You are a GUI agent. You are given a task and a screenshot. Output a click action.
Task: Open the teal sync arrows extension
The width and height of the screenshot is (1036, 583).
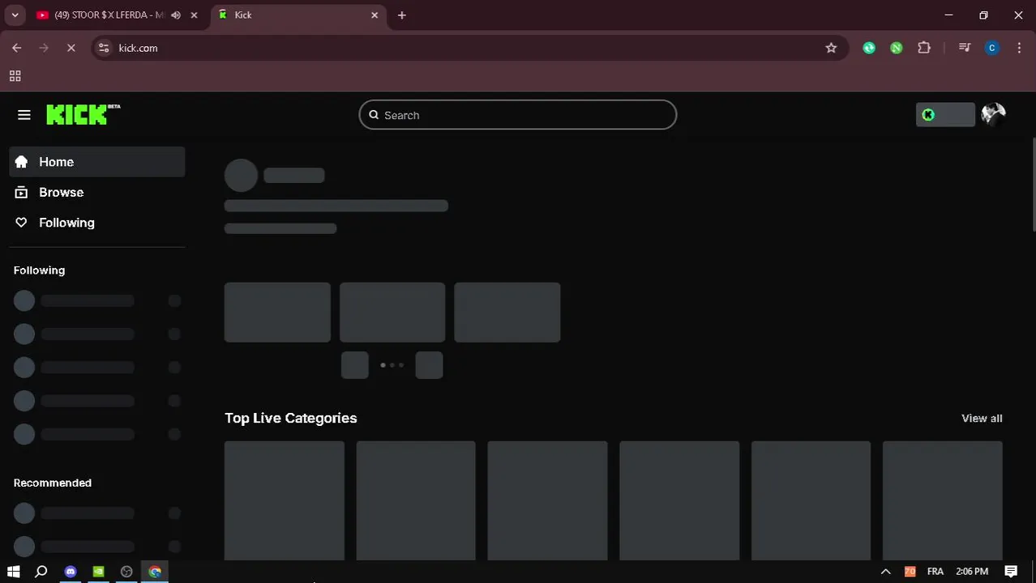tap(869, 48)
